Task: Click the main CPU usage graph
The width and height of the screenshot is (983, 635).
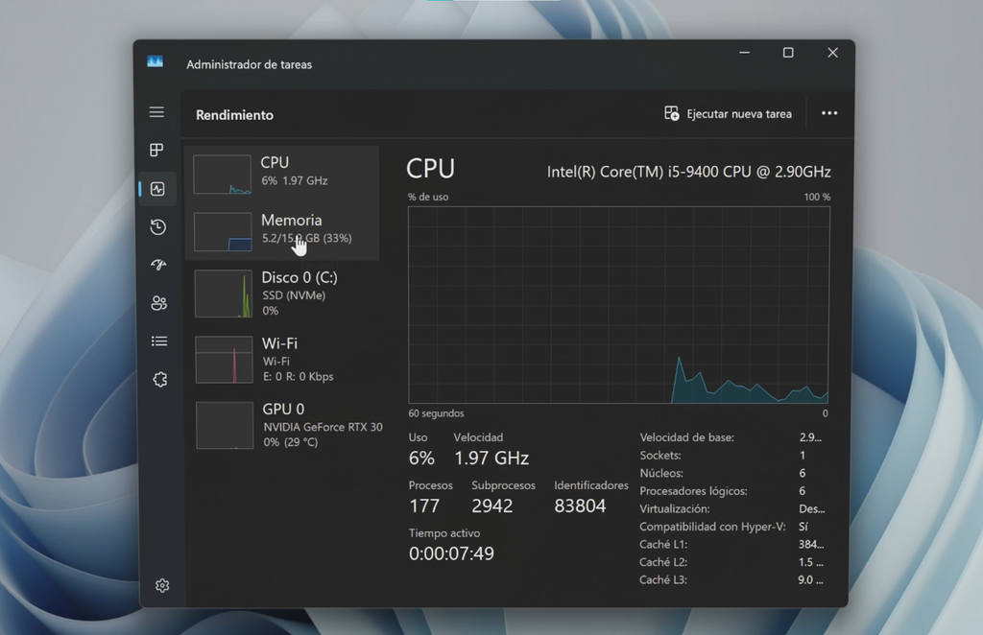Action: [619, 305]
